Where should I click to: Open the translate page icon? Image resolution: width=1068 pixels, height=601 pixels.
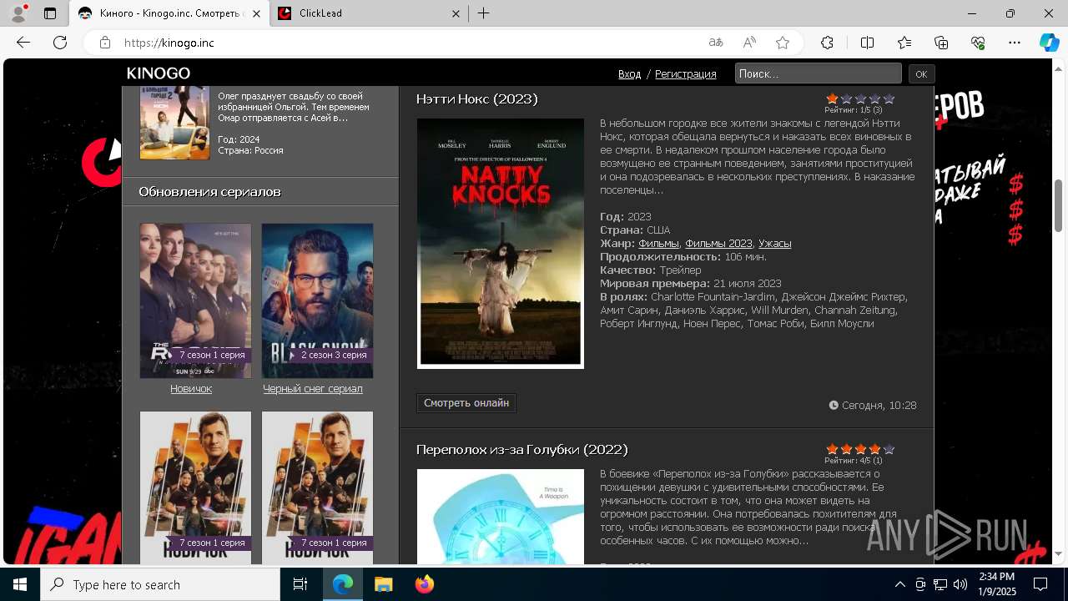(x=716, y=43)
